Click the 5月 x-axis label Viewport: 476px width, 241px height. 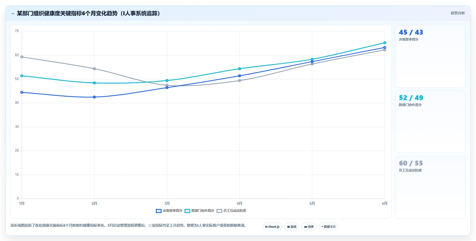[312, 203]
